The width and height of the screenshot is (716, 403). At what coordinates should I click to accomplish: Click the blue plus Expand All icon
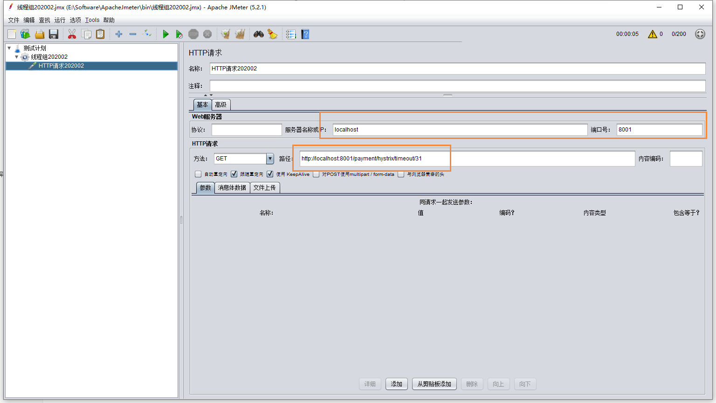[119, 34]
